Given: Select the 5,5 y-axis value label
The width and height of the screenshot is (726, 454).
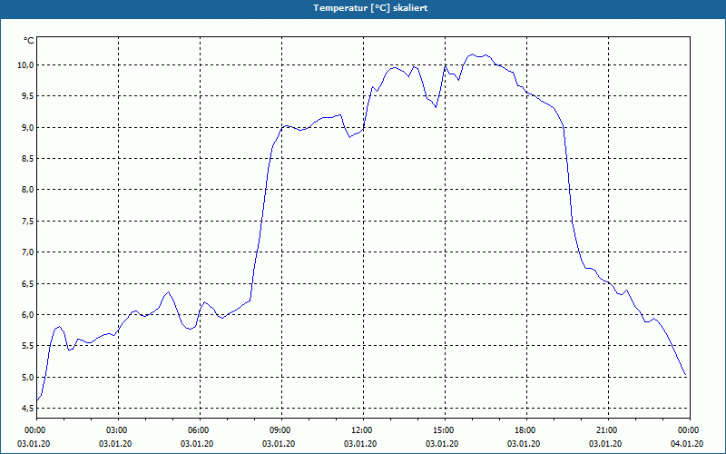Looking at the screenshot, I should 27,346.
